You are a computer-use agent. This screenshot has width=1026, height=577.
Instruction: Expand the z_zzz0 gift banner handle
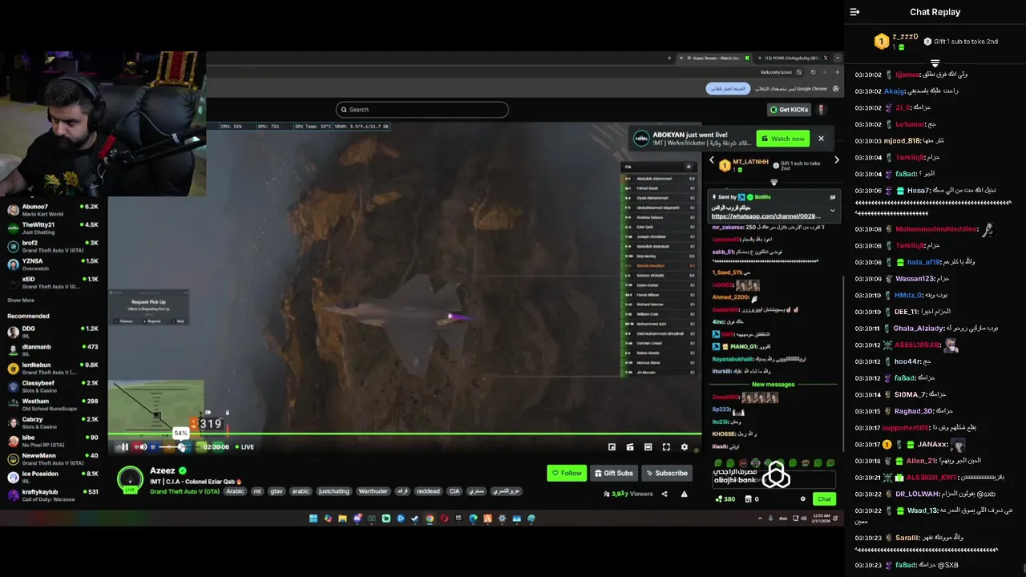(x=935, y=63)
